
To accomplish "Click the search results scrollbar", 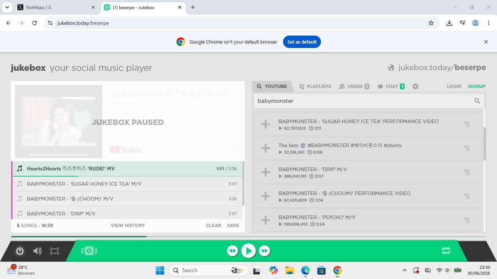I will [x=484, y=143].
